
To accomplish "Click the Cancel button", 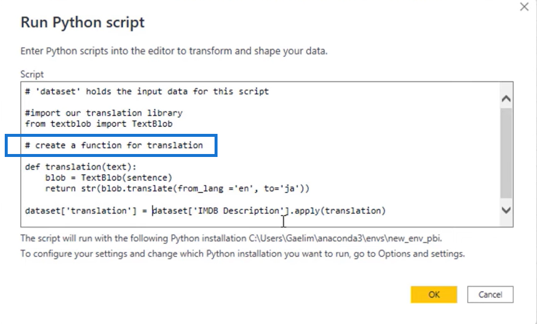I will pyautogui.click(x=490, y=294).
